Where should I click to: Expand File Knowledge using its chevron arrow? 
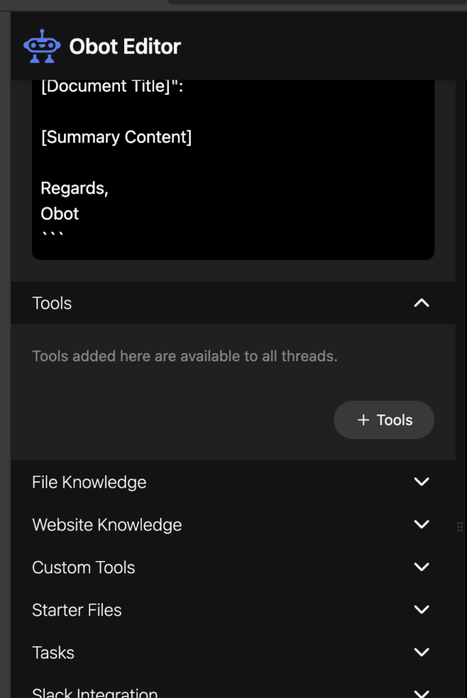coord(421,482)
